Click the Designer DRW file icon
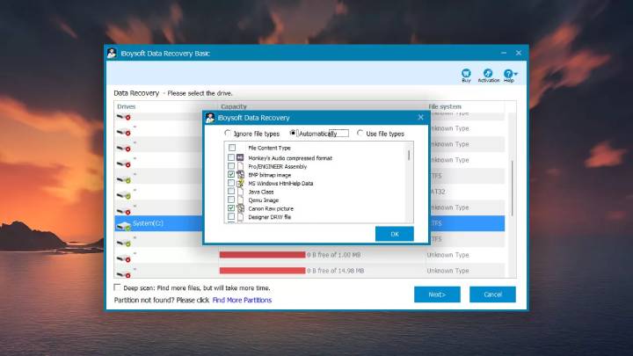Screen dimensions: 633x356 [x=240, y=217]
